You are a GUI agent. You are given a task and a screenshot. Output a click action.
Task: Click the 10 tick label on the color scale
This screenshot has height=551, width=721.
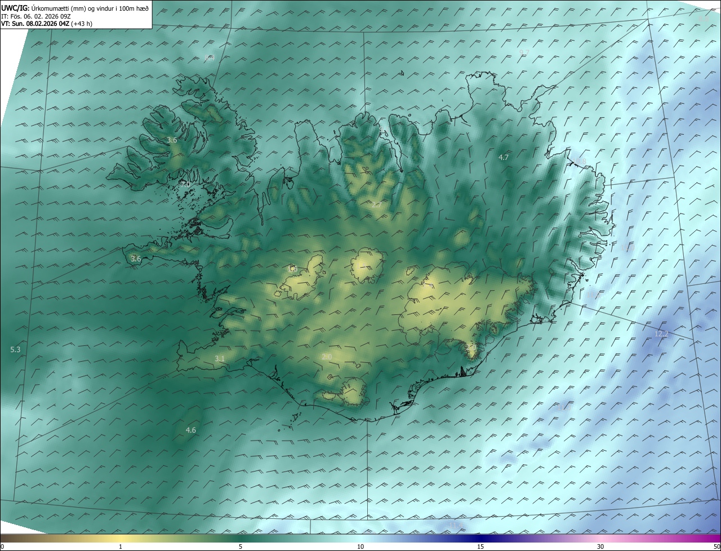(x=360, y=547)
